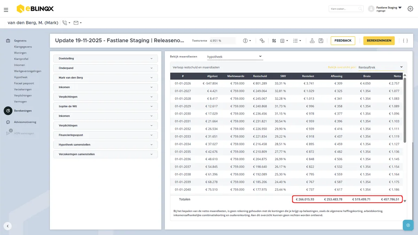
Task: Open the email envelope options
Action: tap(77, 23)
